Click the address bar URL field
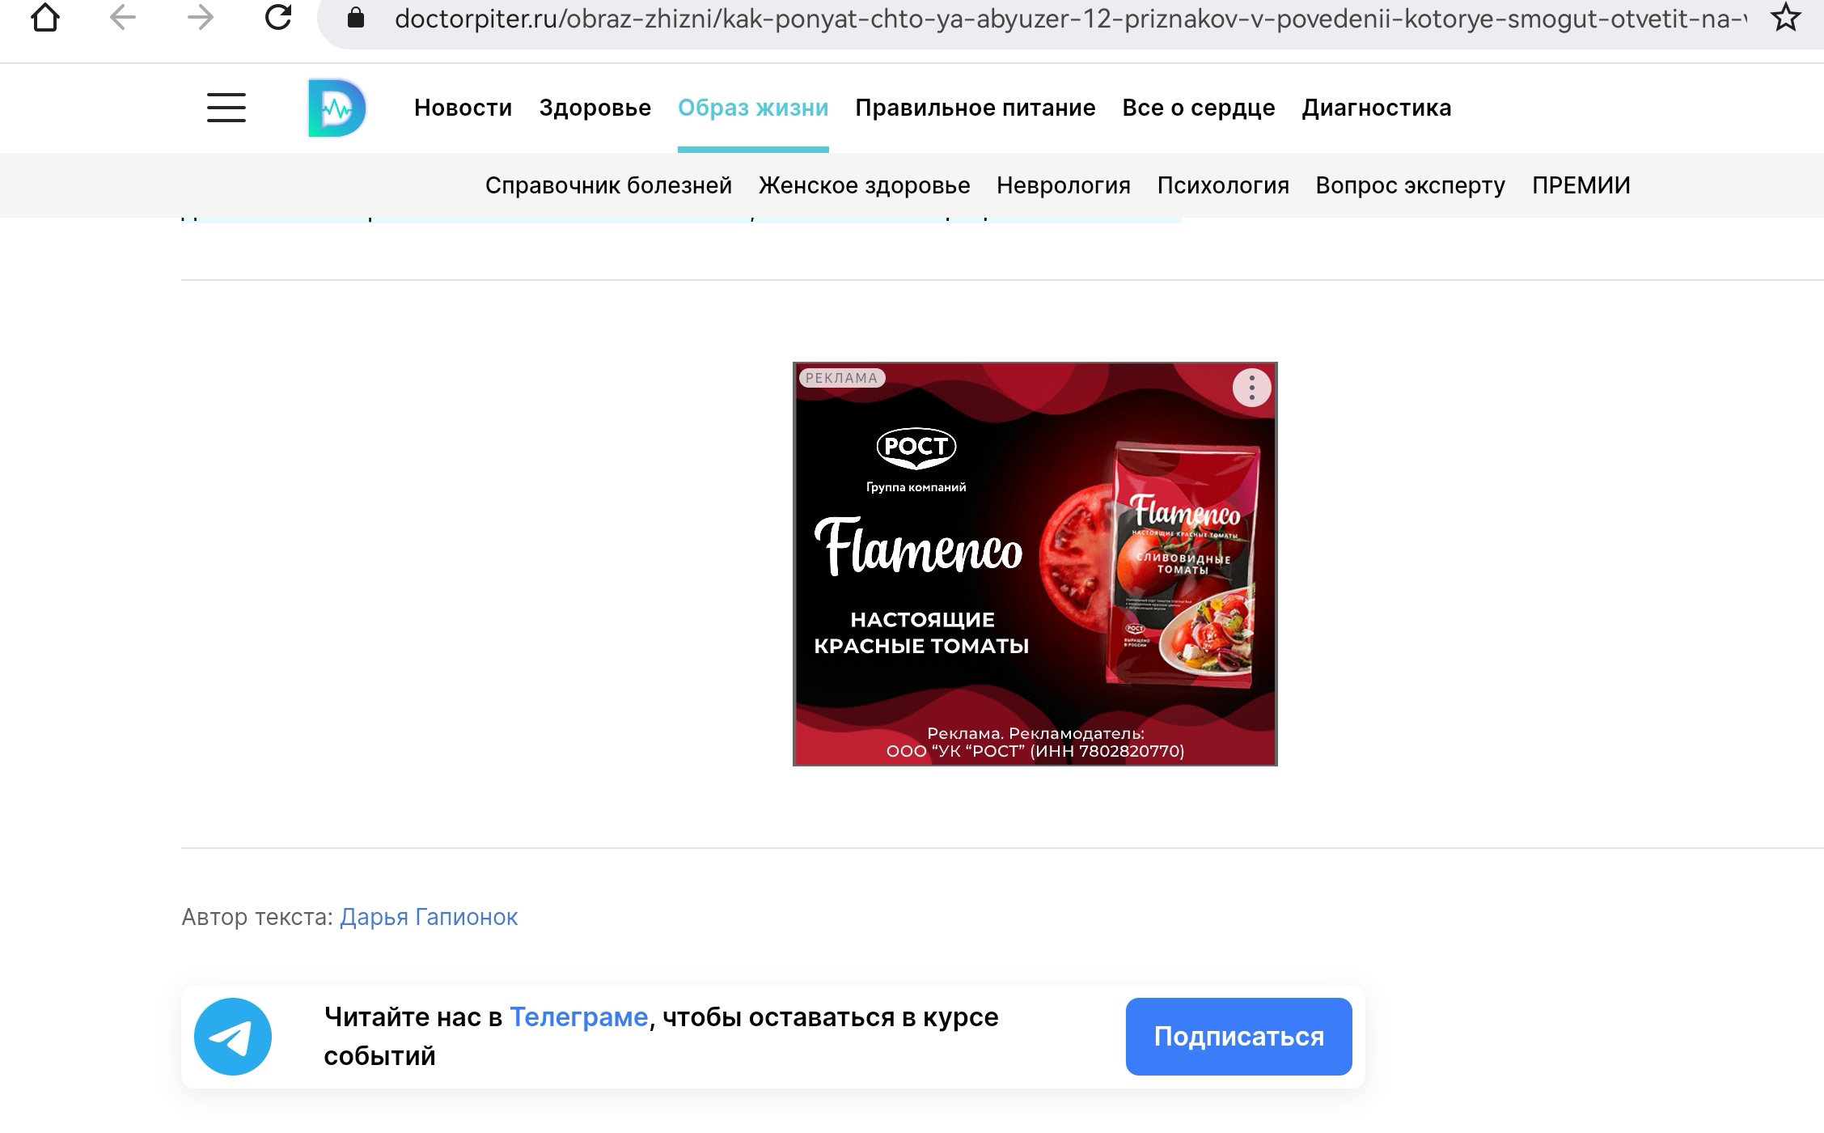This screenshot has width=1824, height=1133. click(x=1068, y=19)
